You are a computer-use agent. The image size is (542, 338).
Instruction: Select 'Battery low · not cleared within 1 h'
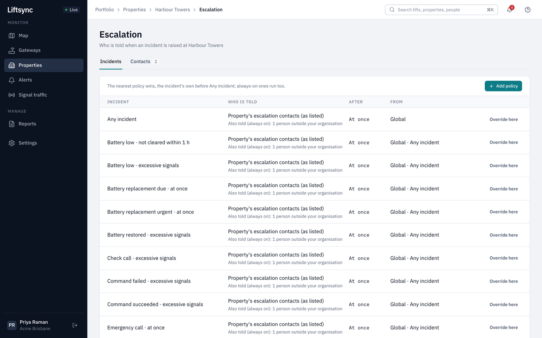(148, 143)
